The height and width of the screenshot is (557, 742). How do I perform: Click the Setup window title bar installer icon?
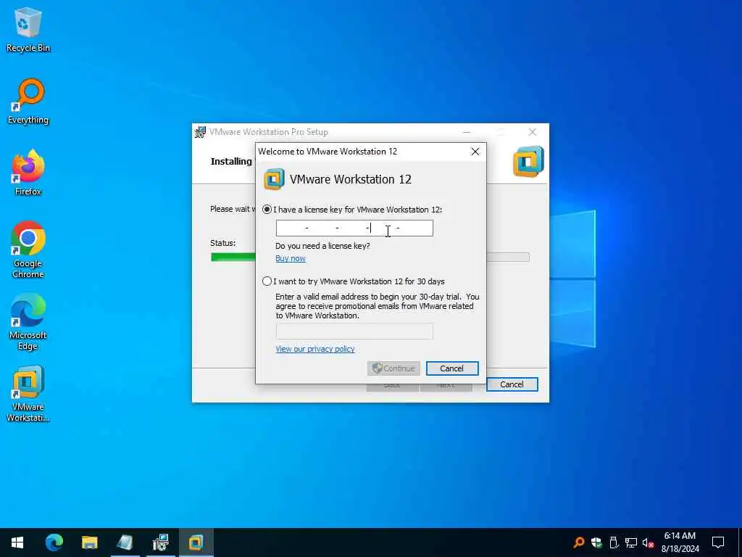(x=200, y=132)
